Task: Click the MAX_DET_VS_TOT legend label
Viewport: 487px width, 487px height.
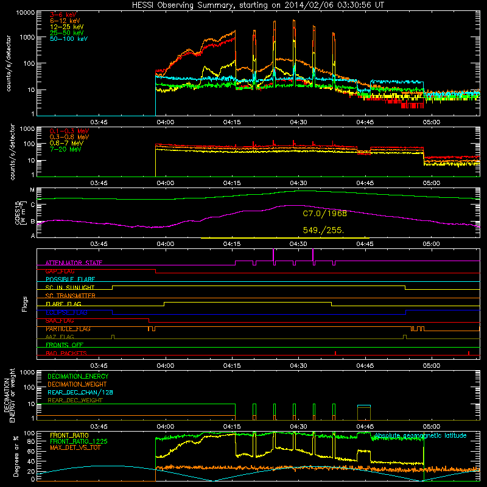Action: 75,447
